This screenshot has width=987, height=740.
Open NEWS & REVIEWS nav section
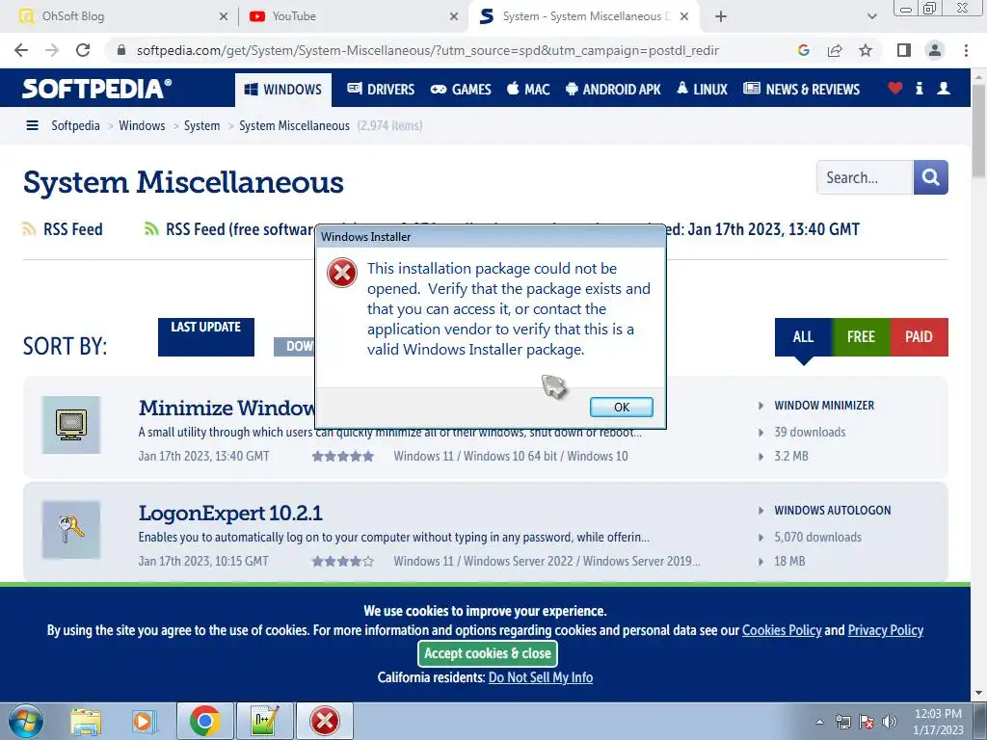(801, 90)
